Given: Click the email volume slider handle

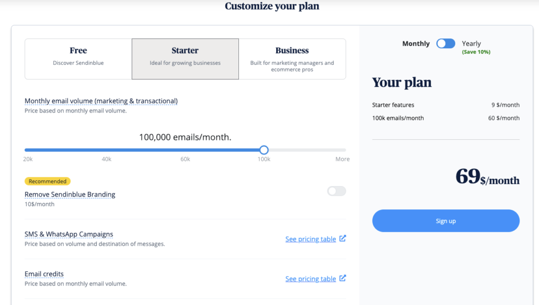Looking at the screenshot, I should tap(264, 150).
